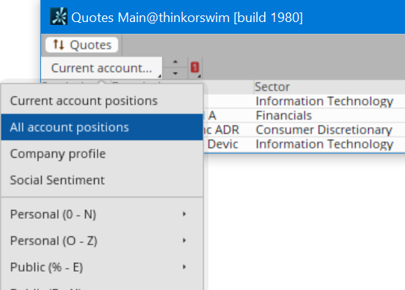Expand the Personal (0 - N) submenu
The image size is (405, 290).
pyautogui.click(x=102, y=214)
